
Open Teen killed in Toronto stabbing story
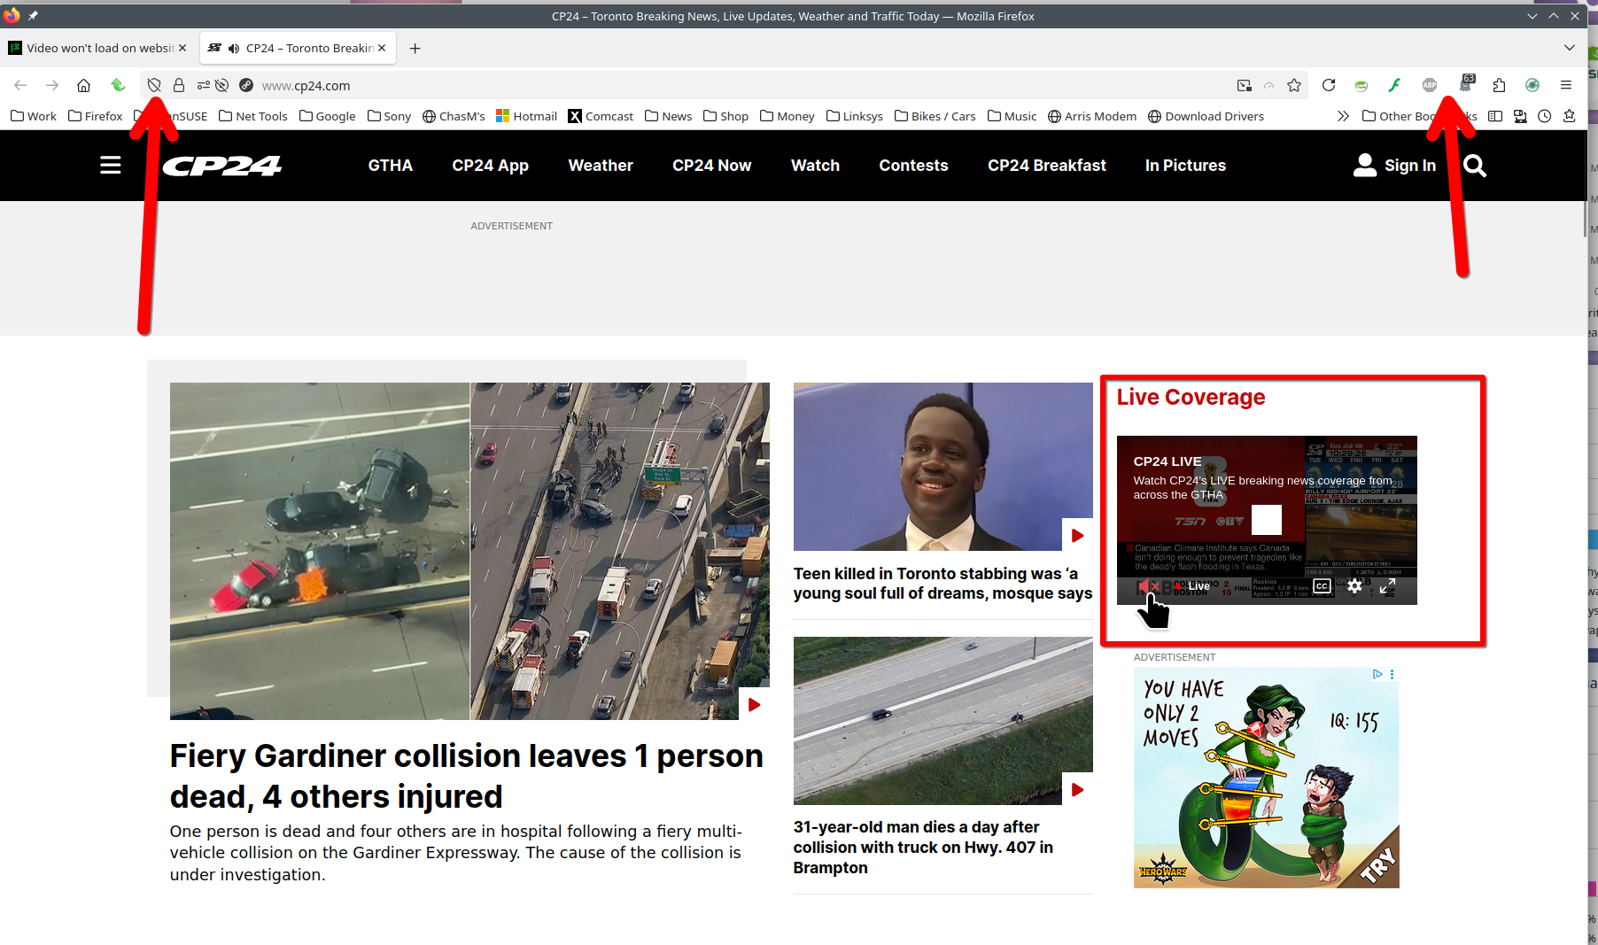pyautogui.click(x=943, y=584)
